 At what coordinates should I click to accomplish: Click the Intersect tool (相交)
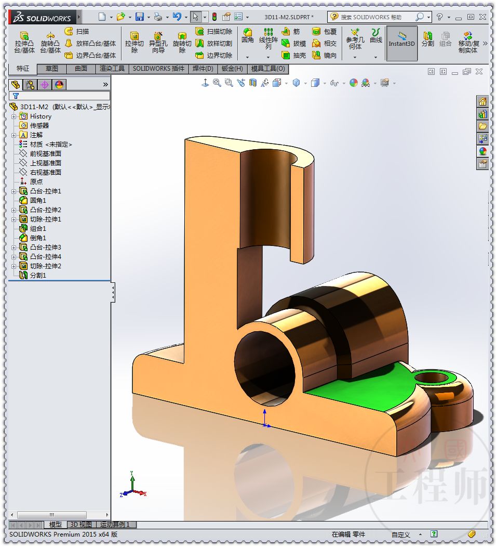pos(324,43)
